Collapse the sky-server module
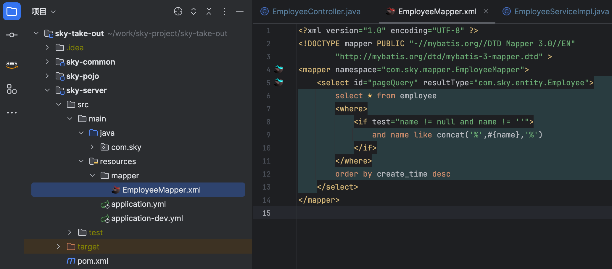This screenshot has width=612, height=269. click(47, 90)
